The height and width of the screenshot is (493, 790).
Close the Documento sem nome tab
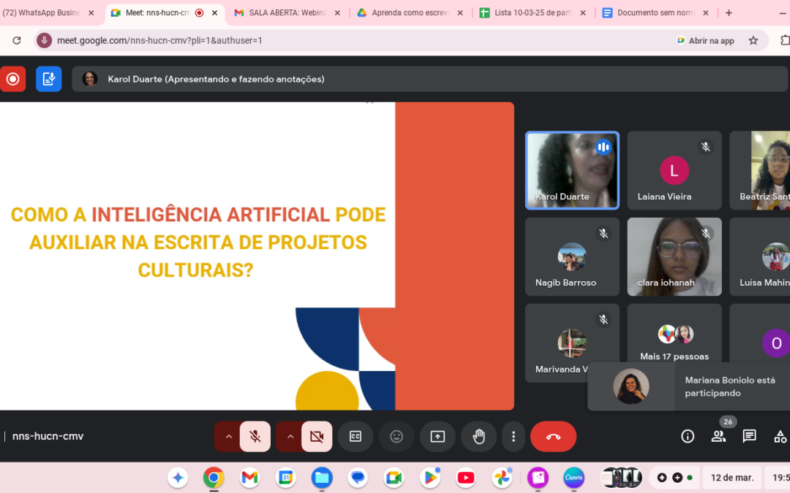(706, 12)
